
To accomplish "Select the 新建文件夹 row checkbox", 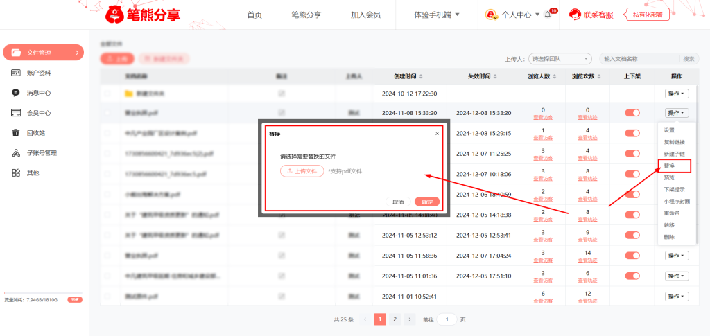I will 107,93.
